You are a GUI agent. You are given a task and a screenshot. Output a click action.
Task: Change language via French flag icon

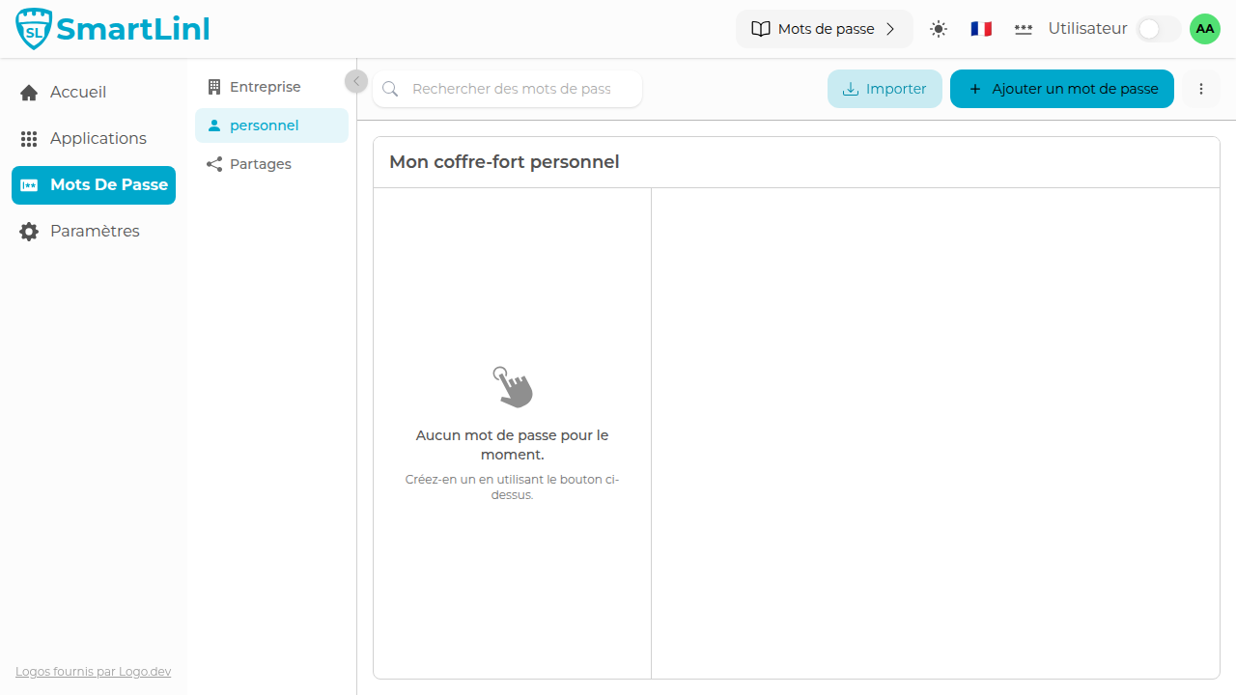click(x=981, y=29)
